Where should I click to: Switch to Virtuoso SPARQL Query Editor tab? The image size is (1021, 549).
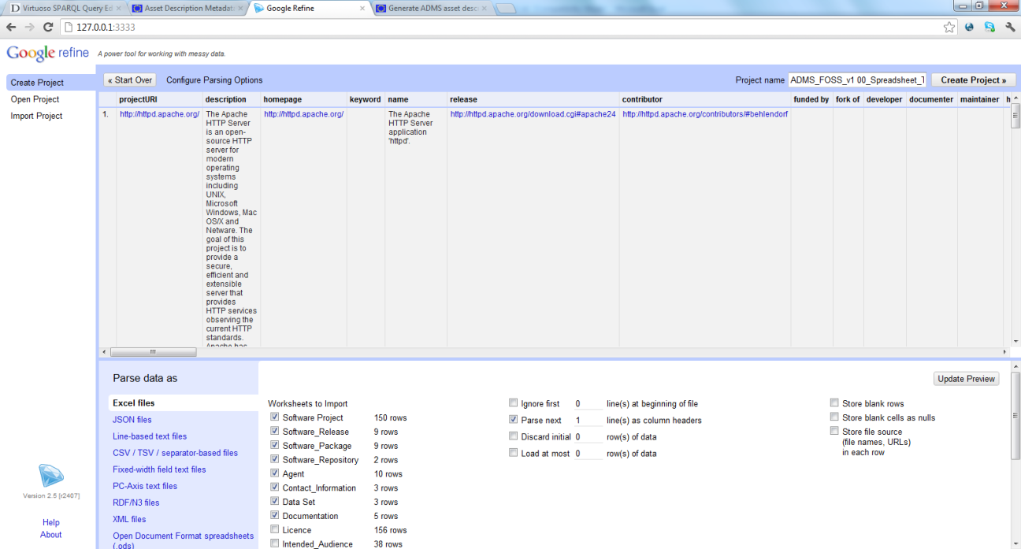point(64,9)
